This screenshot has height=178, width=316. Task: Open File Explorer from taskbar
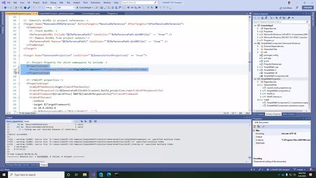[84, 175]
